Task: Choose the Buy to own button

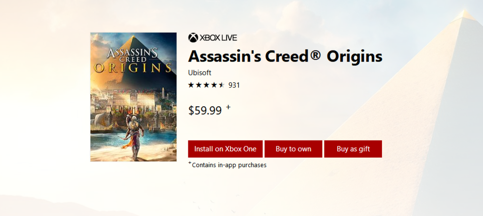Action: (293, 149)
